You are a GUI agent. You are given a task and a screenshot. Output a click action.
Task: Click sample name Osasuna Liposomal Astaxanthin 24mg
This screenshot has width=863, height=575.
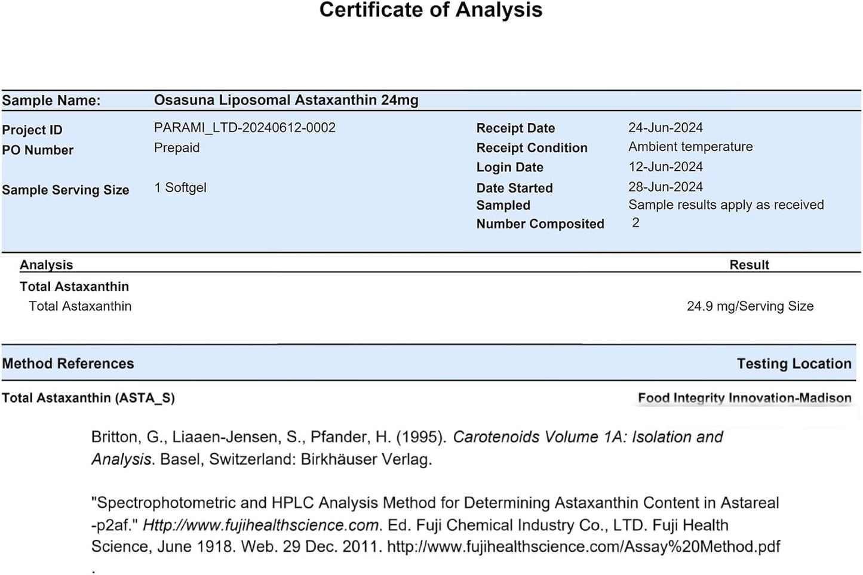(x=286, y=100)
